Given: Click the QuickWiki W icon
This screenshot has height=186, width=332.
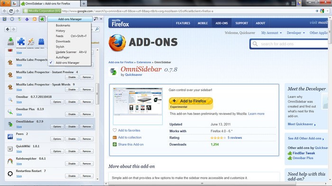Looking at the screenshot, I should (10, 149).
